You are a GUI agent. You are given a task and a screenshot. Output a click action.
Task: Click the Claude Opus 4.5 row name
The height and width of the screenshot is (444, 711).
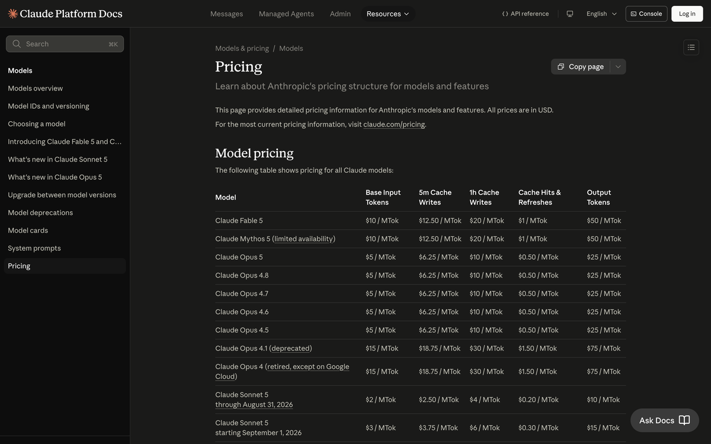[x=242, y=331]
